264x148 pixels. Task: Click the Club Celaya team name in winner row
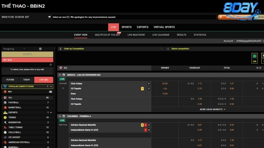click(x=77, y=84)
